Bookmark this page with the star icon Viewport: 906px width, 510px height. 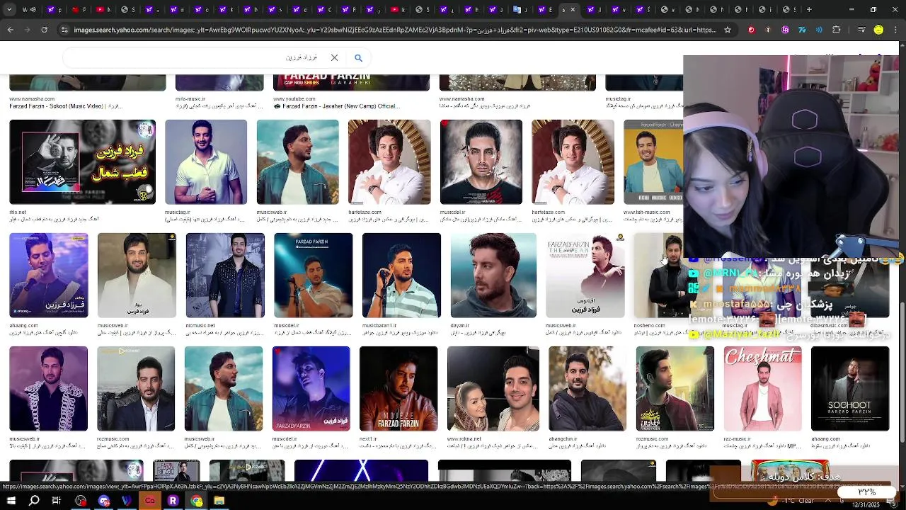click(727, 30)
